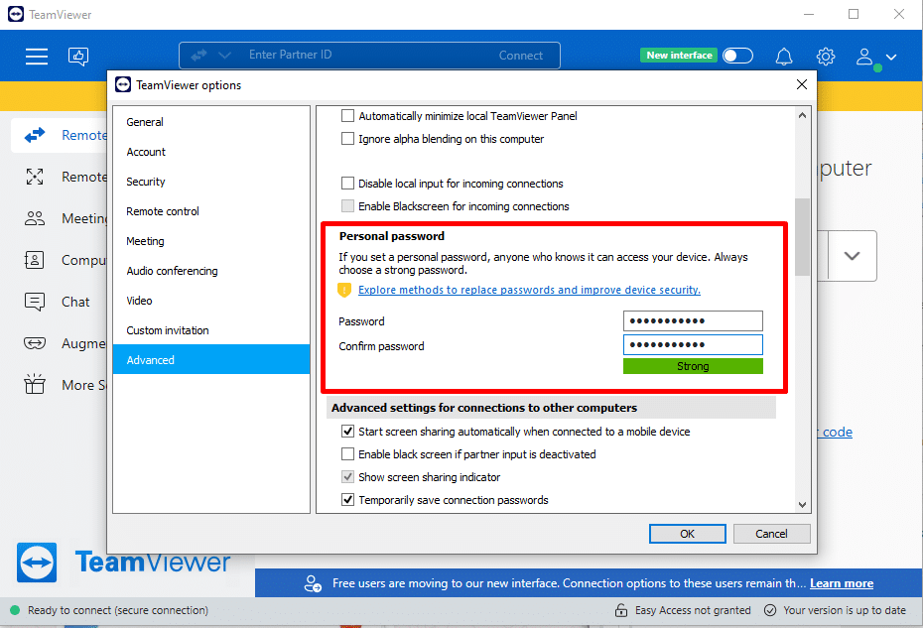Viewport: 923px width, 628px height.
Task: Select Remote Control arrows icon in sidebar
Action: (x=35, y=135)
